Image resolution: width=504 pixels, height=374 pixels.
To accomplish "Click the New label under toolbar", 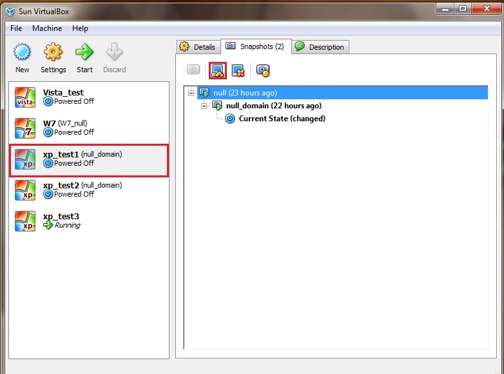I will click(x=22, y=70).
